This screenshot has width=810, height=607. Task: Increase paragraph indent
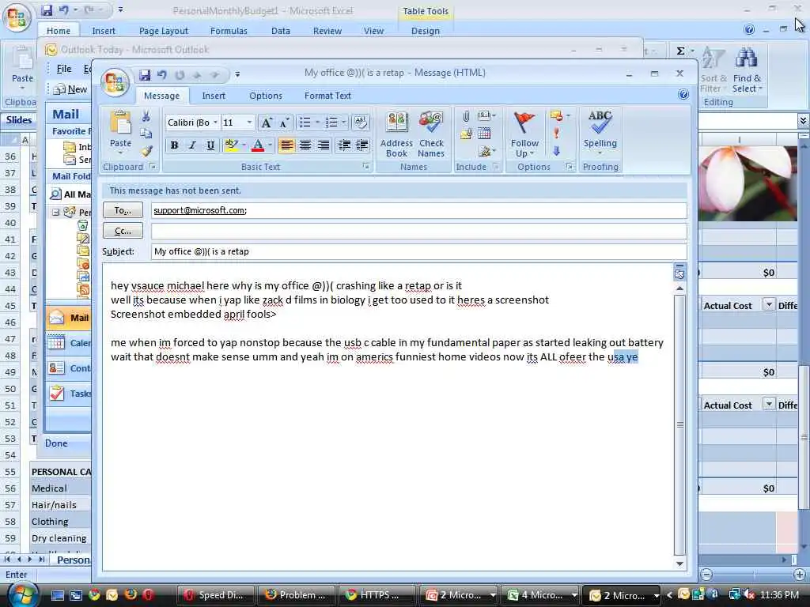pos(362,145)
